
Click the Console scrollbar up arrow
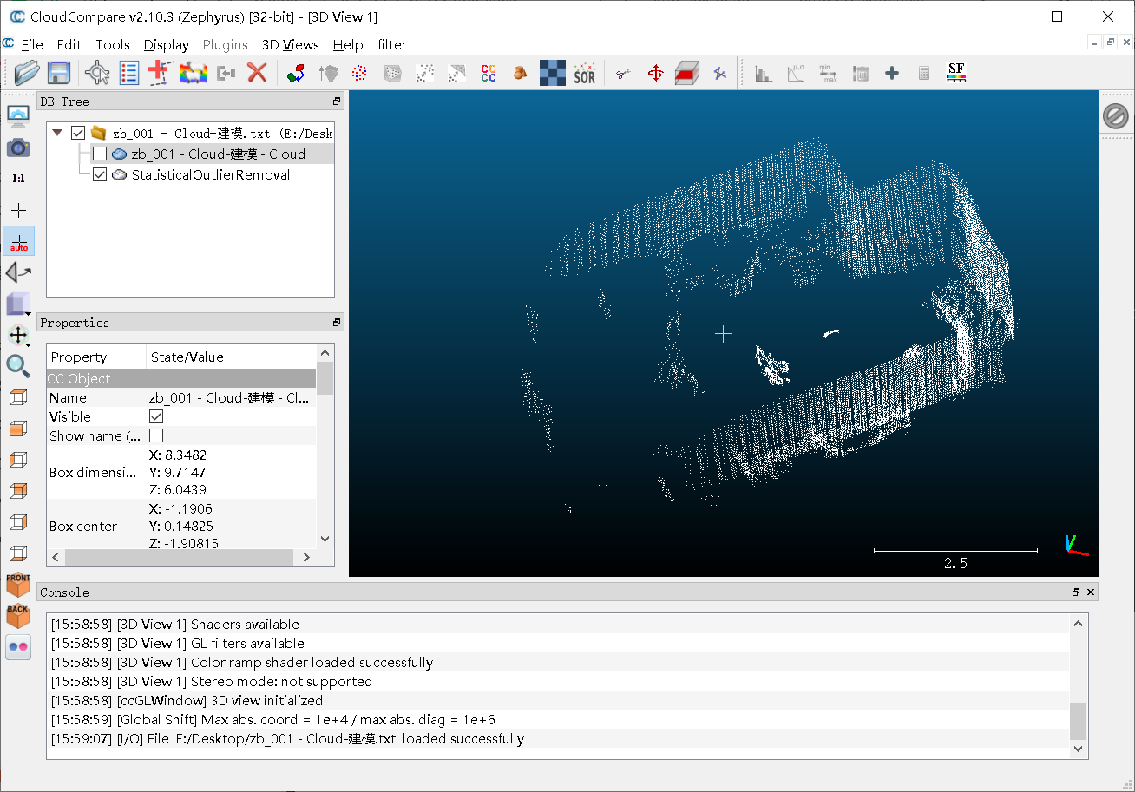click(1079, 623)
